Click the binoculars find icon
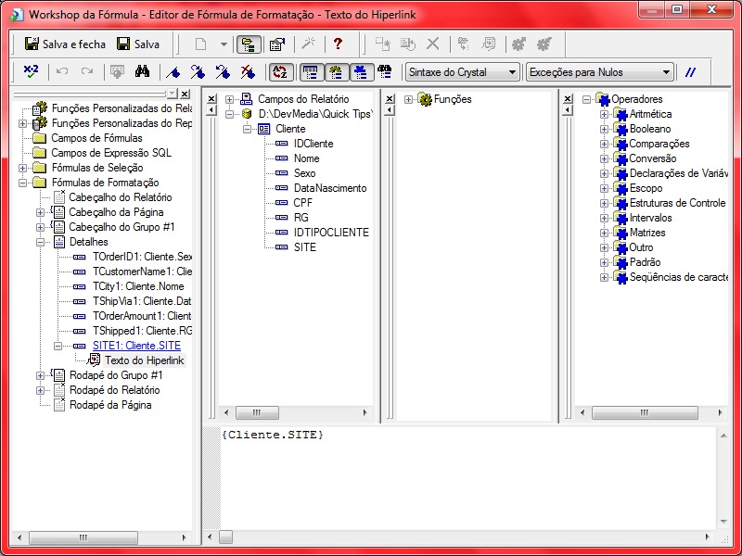 pos(142,71)
